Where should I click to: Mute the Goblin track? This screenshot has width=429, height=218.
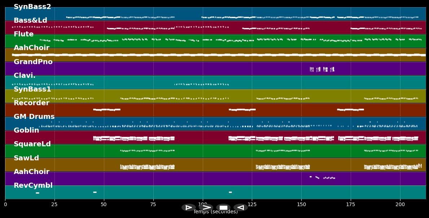pyautogui.click(x=26, y=130)
